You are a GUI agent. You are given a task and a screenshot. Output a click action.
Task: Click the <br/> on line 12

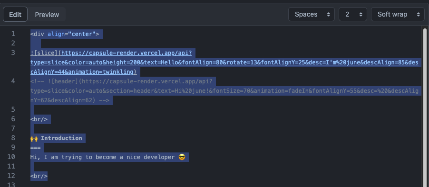[39, 176]
